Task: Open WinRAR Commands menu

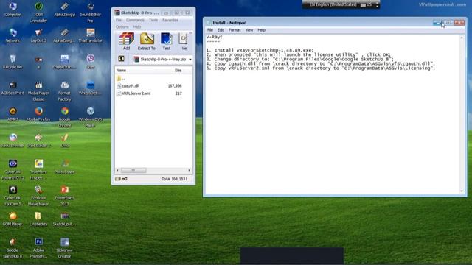Action: point(135,20)
